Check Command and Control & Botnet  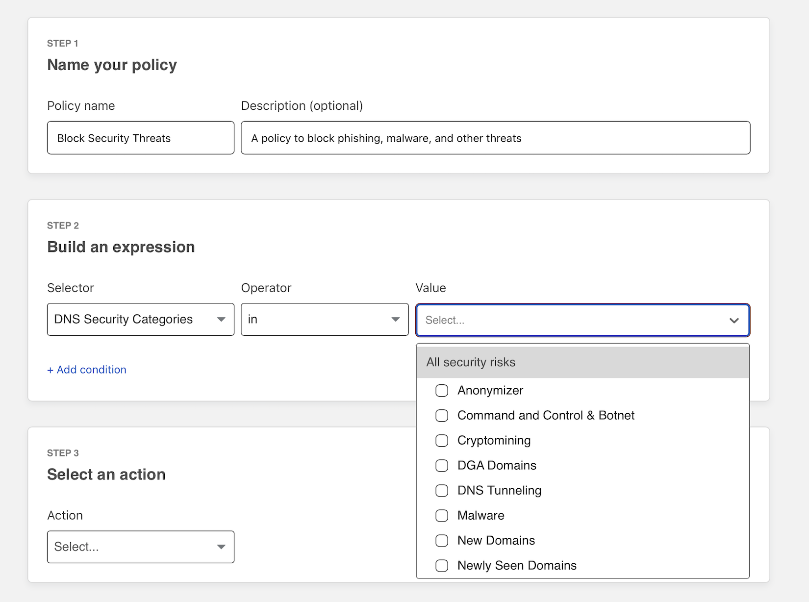coord(442,415)
